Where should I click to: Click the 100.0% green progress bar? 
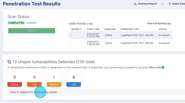[x=32, y=31]
